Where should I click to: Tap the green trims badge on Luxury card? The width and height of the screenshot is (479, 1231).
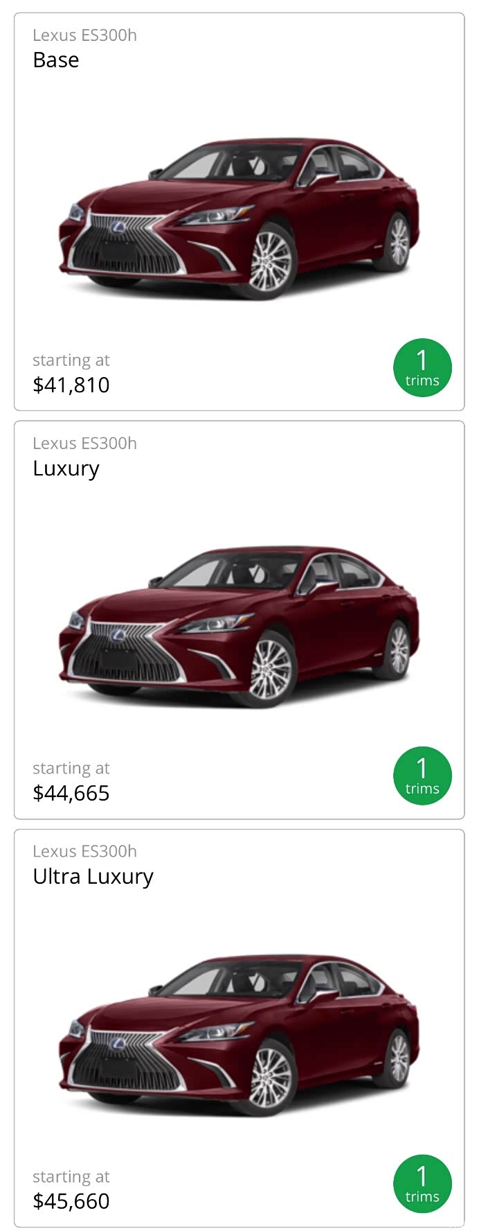click(422, 776)
